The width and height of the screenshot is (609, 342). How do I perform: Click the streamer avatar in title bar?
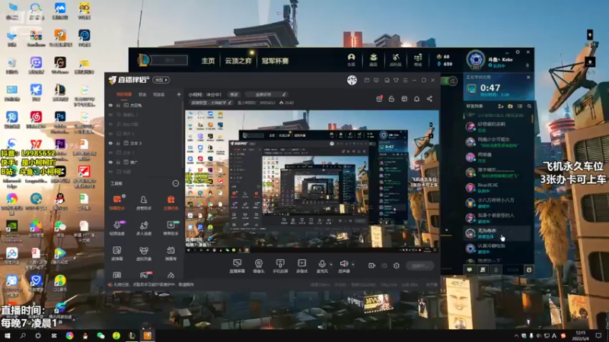pos(352,81)
